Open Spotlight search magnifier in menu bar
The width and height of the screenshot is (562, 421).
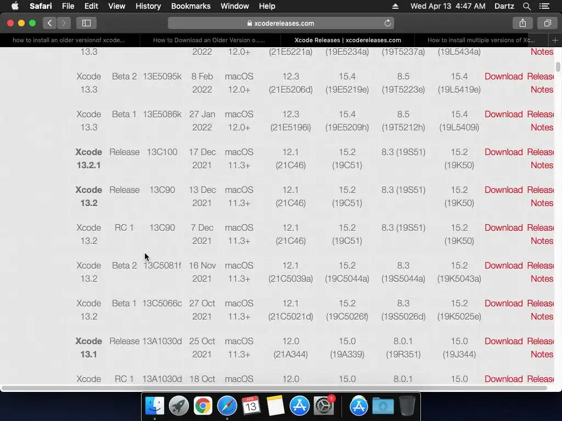coord(526,6)
